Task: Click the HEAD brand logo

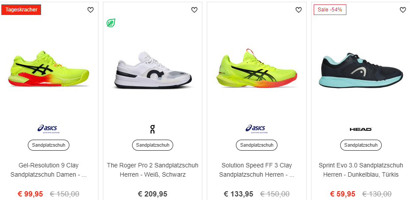Action: coord(361,129)
